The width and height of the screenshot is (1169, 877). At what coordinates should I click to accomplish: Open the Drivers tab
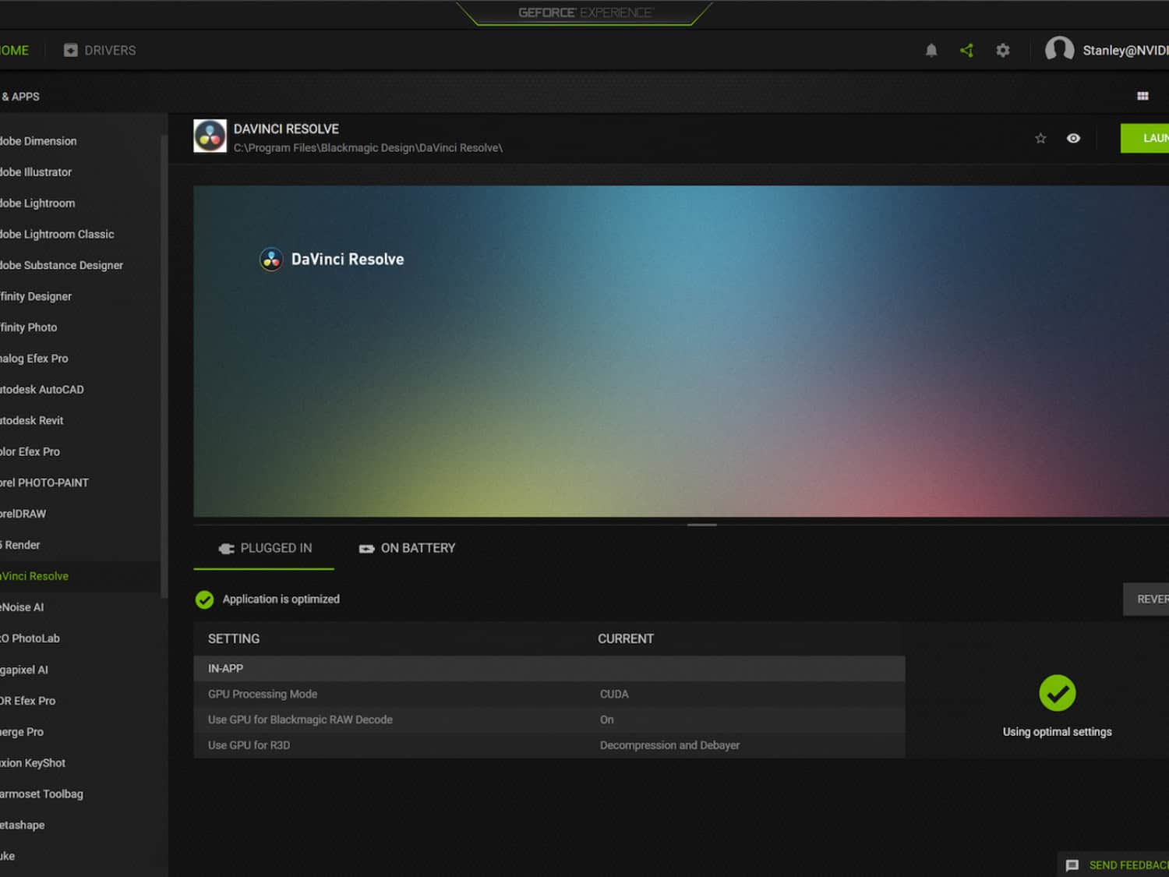(100, 51)
